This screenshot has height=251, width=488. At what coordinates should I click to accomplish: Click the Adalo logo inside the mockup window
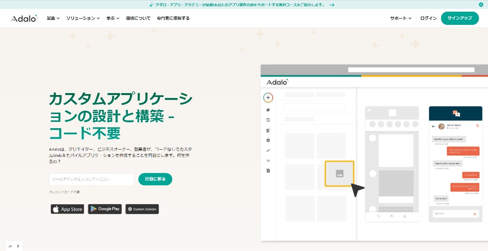(x=277, y=82)
